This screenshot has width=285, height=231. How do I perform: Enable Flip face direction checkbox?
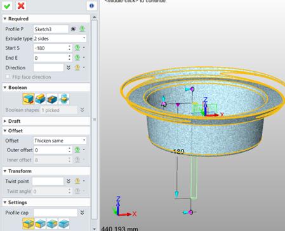click(x=8, y=77)
